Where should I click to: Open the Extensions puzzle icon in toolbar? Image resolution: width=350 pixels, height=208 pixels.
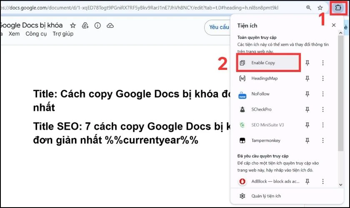[x=338, y=8]
